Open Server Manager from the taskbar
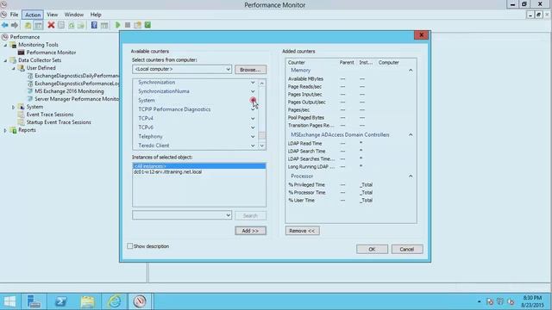552x310 pixels. coord(34,301)
